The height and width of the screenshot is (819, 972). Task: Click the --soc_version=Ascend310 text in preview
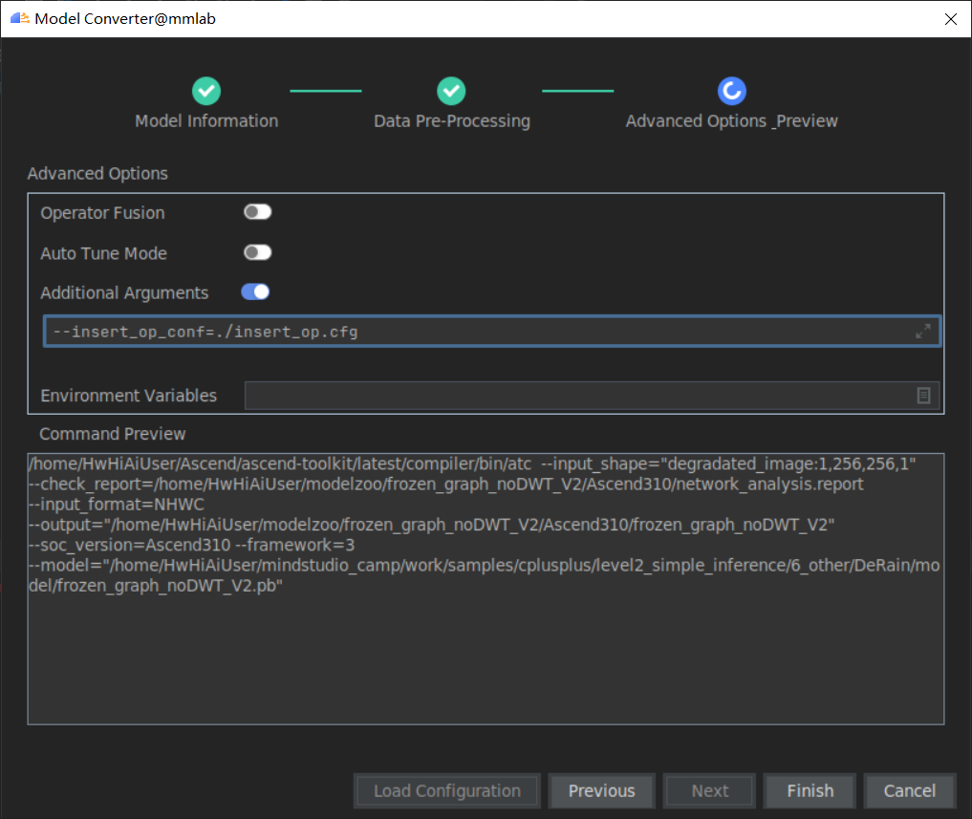click(x=130, y=546)
